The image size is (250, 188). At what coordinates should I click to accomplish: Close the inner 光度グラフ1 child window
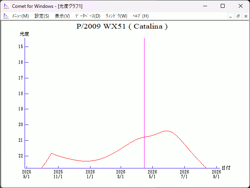[x=245, y=16]
